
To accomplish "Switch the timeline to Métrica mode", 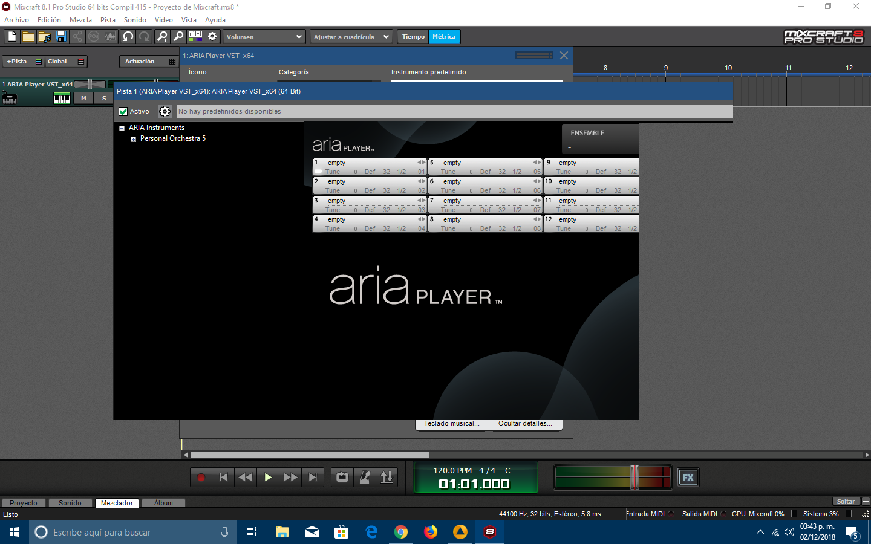I will click(x=444, y=37).
